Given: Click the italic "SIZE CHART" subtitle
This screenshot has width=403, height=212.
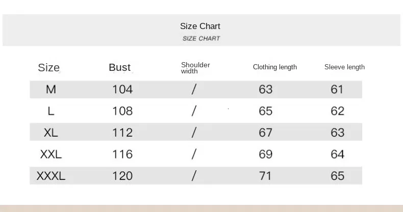Looking at the screenshot, I should tap(201, 39).
